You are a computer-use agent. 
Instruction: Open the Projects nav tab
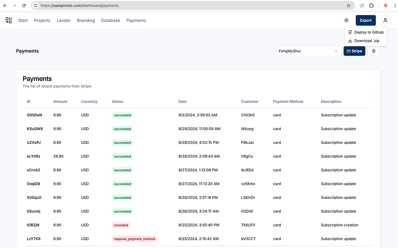tap(42, 20)
